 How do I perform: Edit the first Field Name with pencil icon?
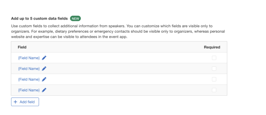point(44,58)
